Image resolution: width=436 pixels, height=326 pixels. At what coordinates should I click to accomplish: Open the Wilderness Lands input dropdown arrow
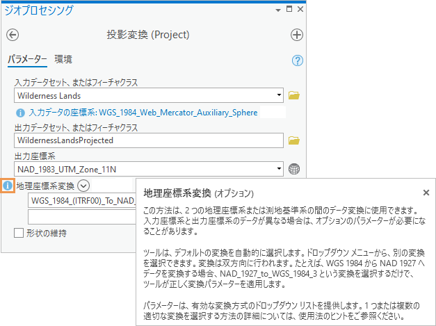click(x=279, y=95)
